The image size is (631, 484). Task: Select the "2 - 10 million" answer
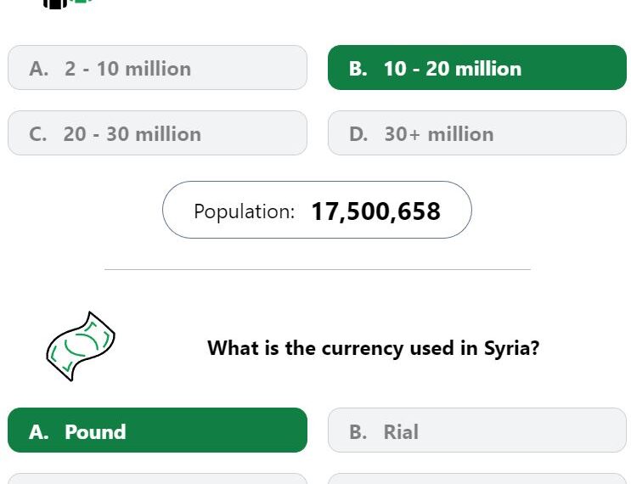(157, 68)
